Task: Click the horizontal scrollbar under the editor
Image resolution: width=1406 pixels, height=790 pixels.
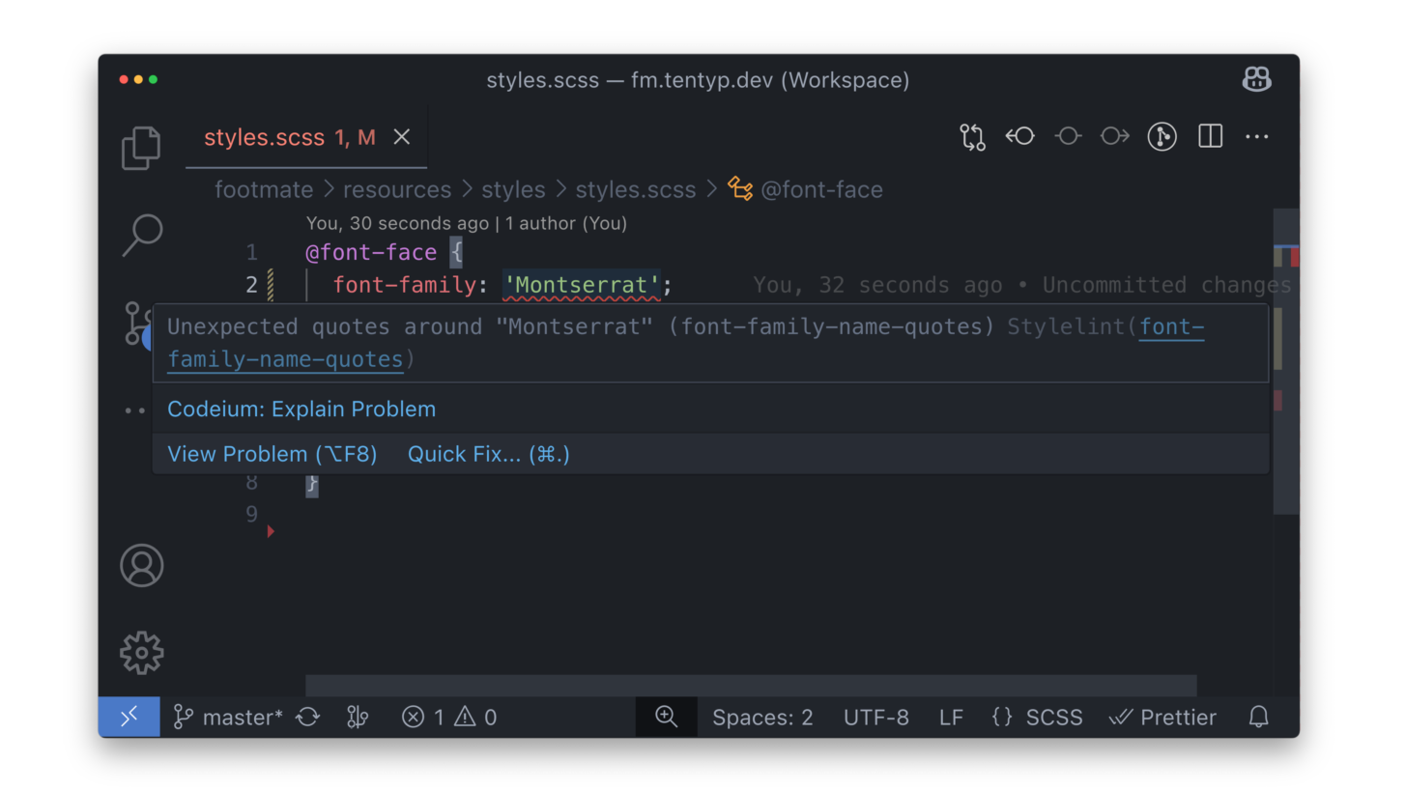Action: tap(751, 686)
